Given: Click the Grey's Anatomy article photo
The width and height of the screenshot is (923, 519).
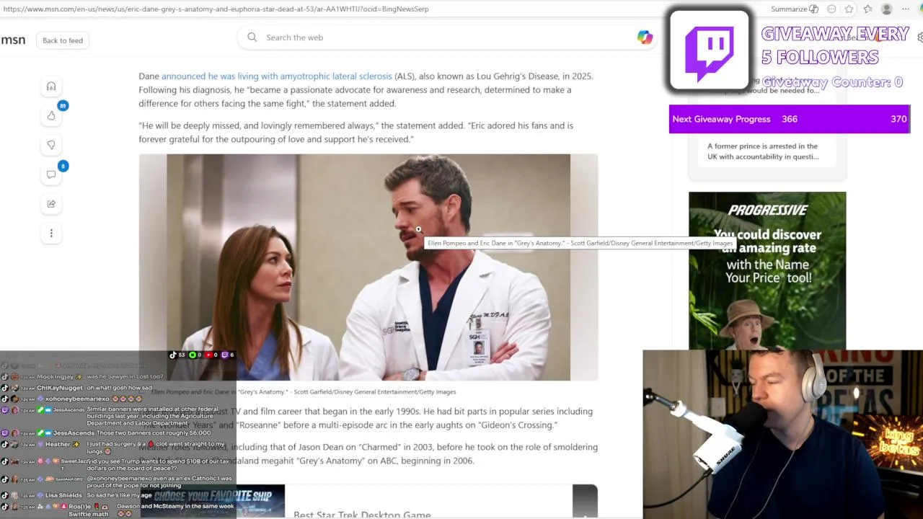Looking at the screenshot, I should (368, 267).
